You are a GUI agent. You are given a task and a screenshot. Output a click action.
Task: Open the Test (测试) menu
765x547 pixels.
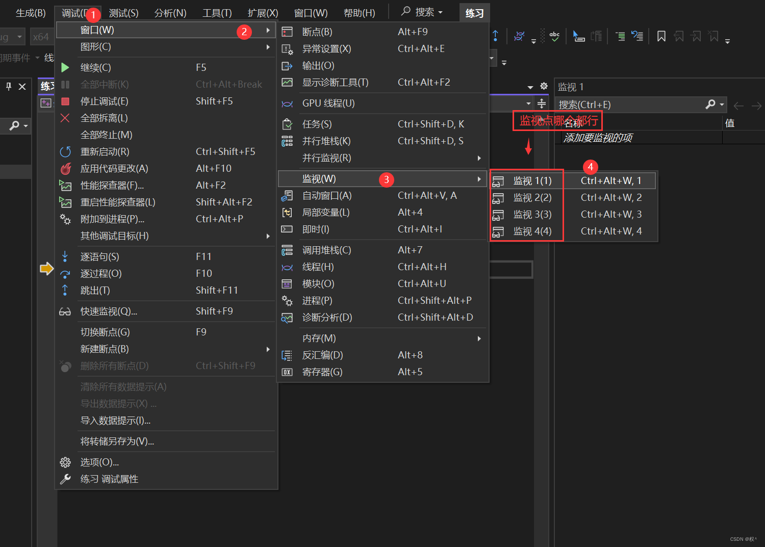pos(124,13)
